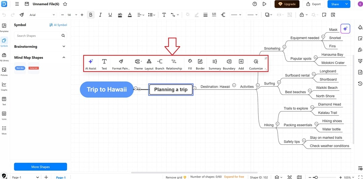
Task: Select the Main Idea shape thumbnail
Action: [20, 68]
